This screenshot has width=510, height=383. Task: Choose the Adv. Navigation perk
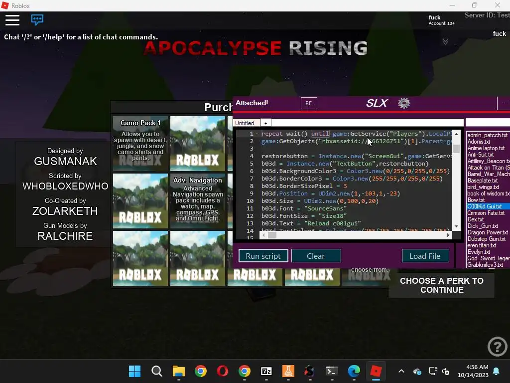[197, 201]
